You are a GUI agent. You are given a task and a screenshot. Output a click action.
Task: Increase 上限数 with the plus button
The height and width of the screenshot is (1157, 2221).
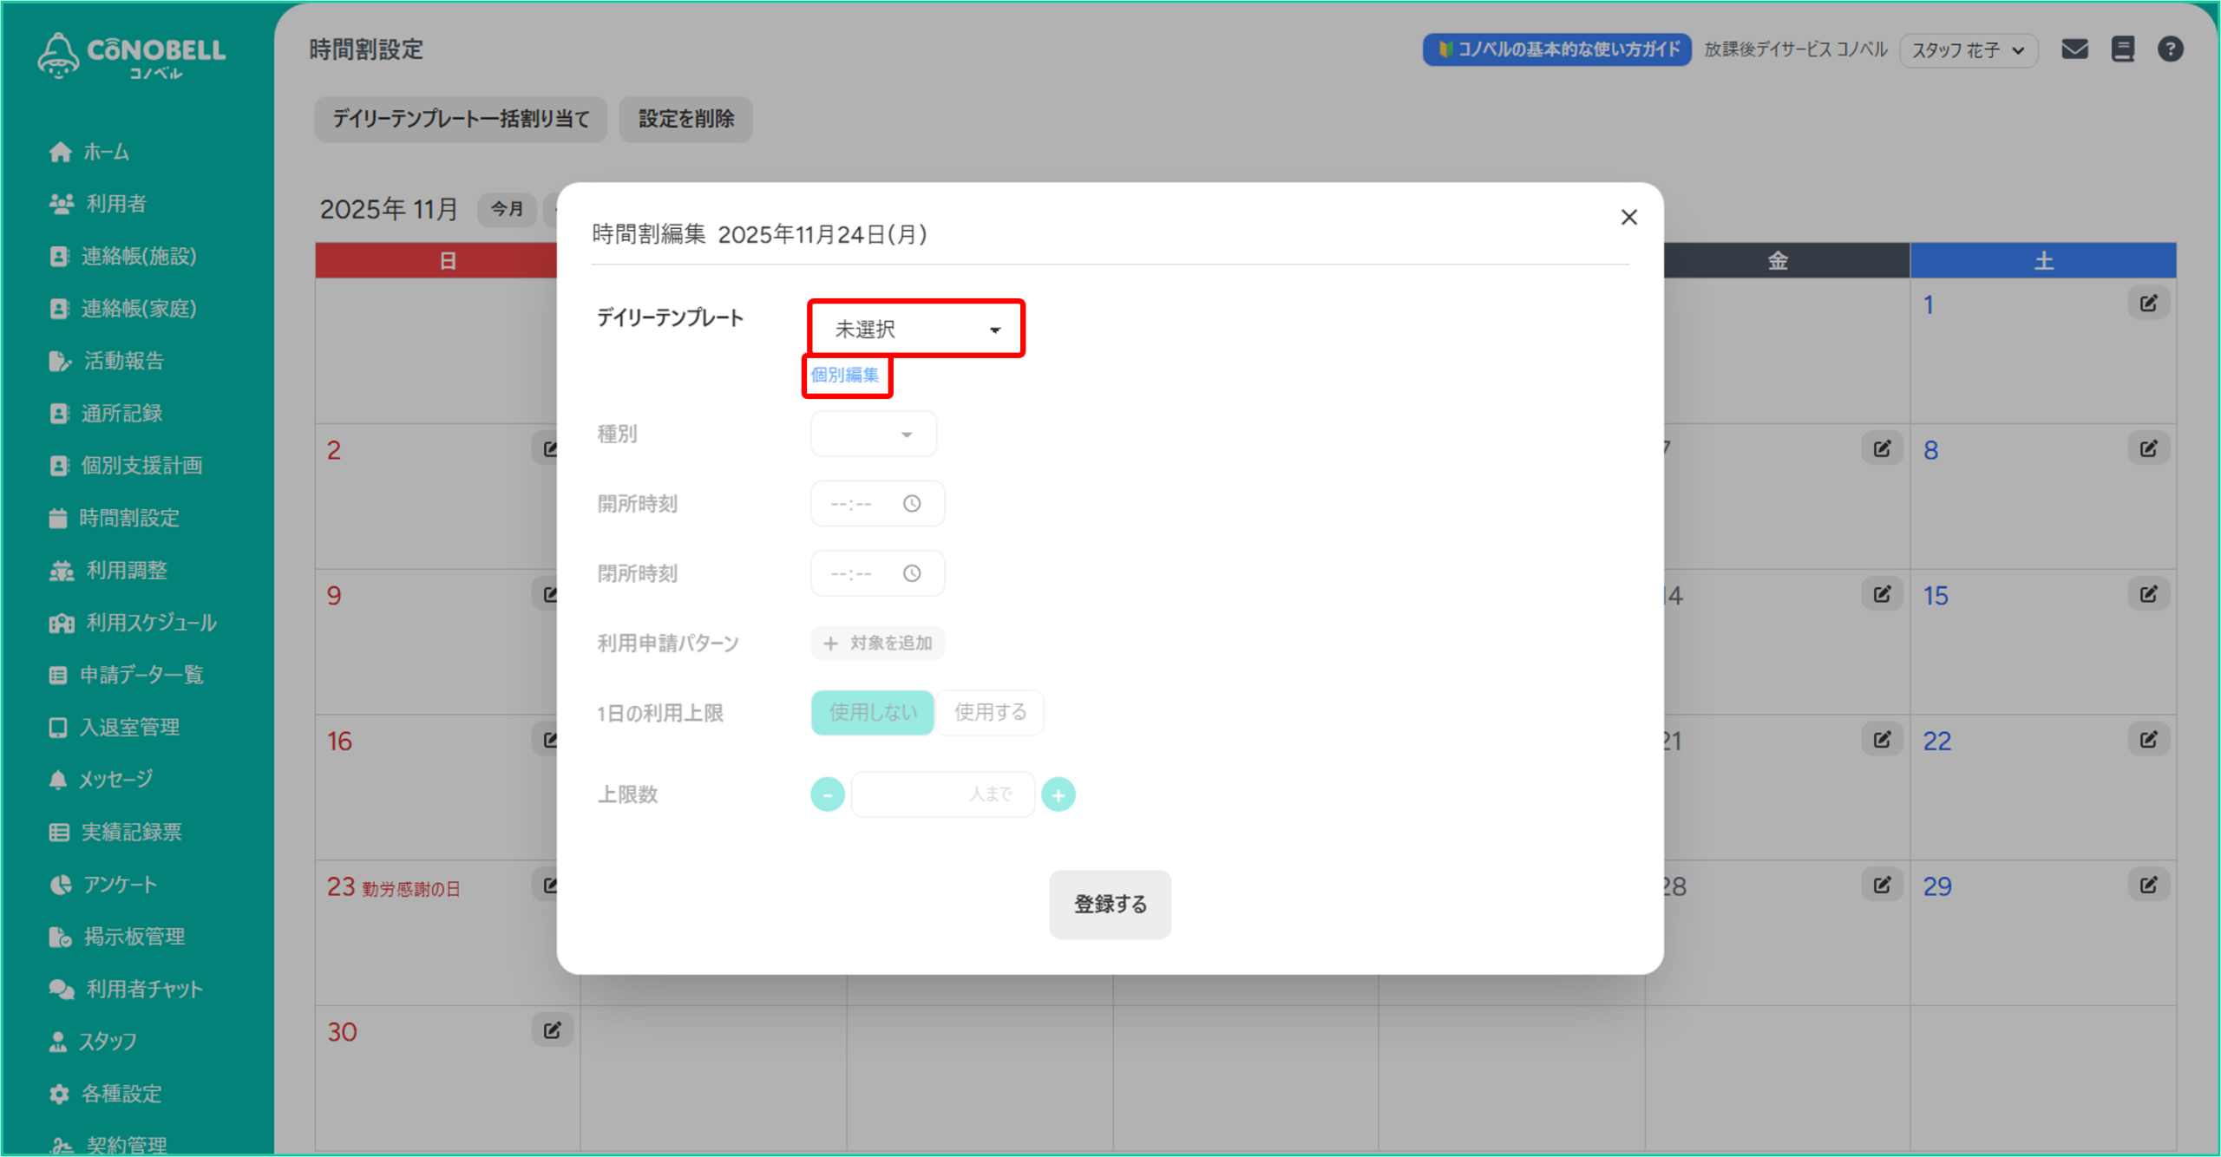point(1058,794)
